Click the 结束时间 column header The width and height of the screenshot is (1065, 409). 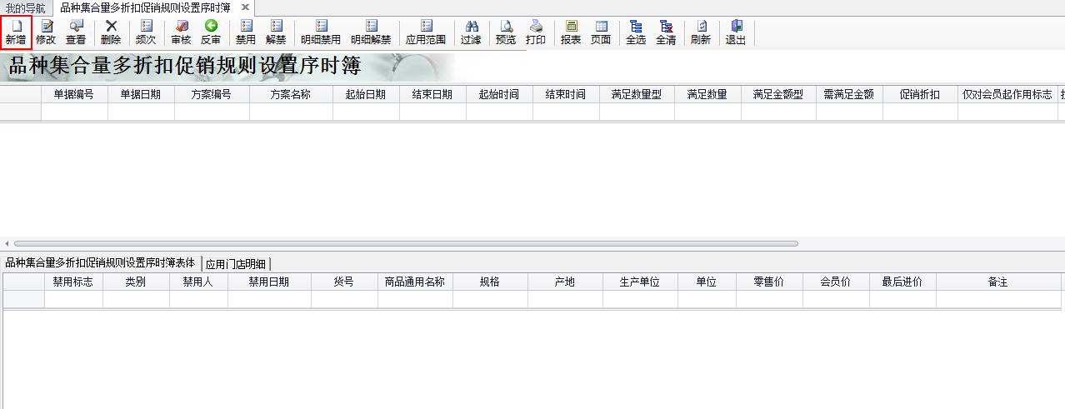566,94
